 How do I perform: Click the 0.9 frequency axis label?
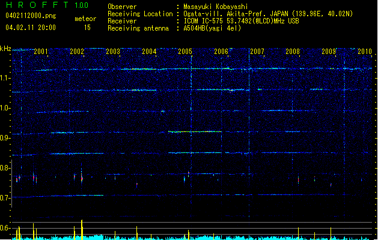click(x=5, y=138)
